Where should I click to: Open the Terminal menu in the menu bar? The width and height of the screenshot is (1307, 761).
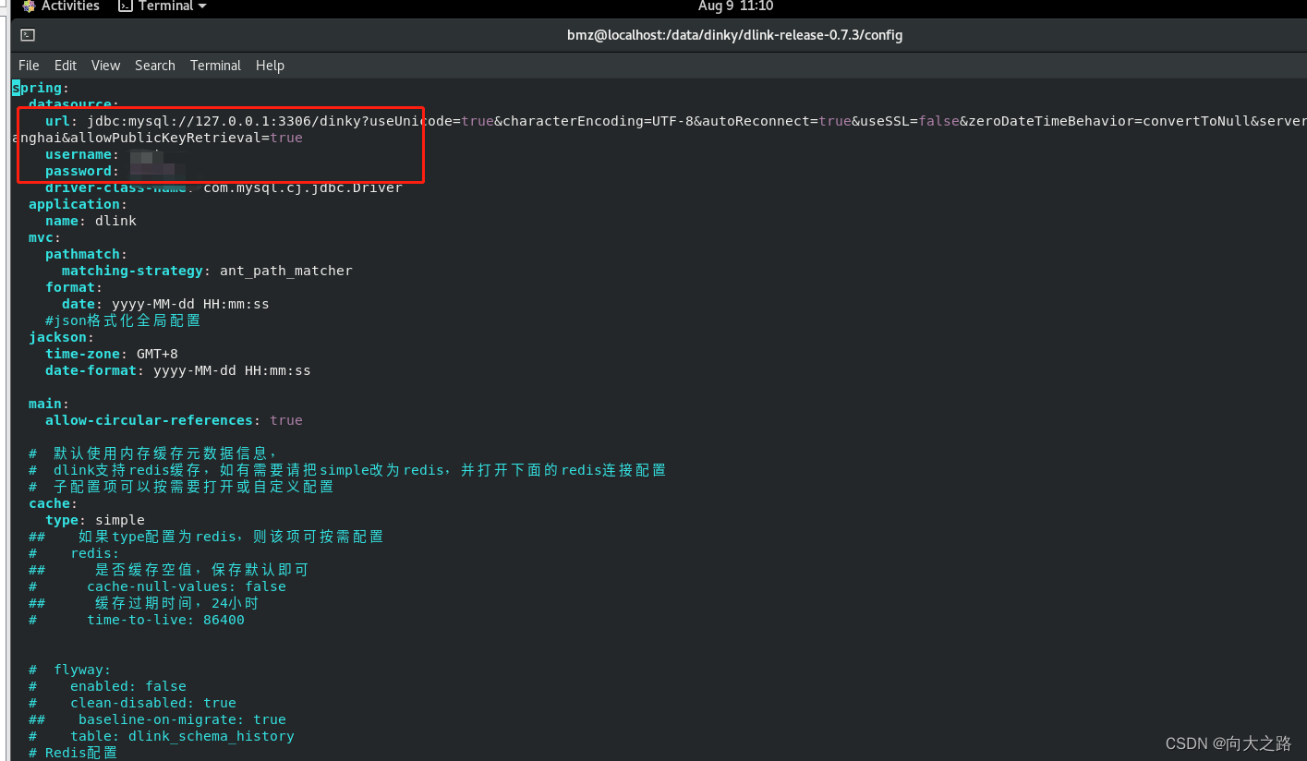[x=214, y=65]
